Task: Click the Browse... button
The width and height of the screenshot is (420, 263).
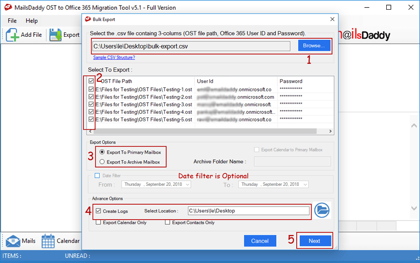Action: (314, 45)
